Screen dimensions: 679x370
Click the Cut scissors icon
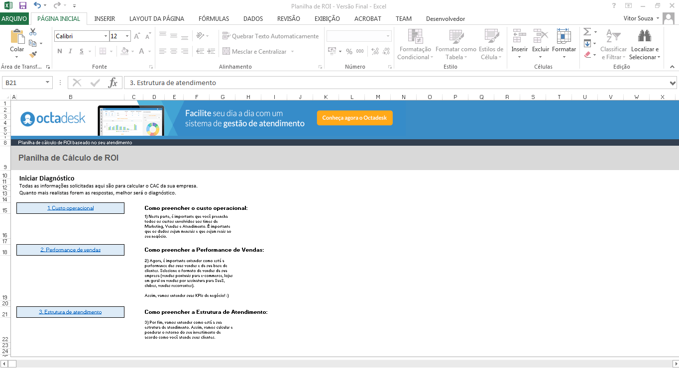point(33,32)
